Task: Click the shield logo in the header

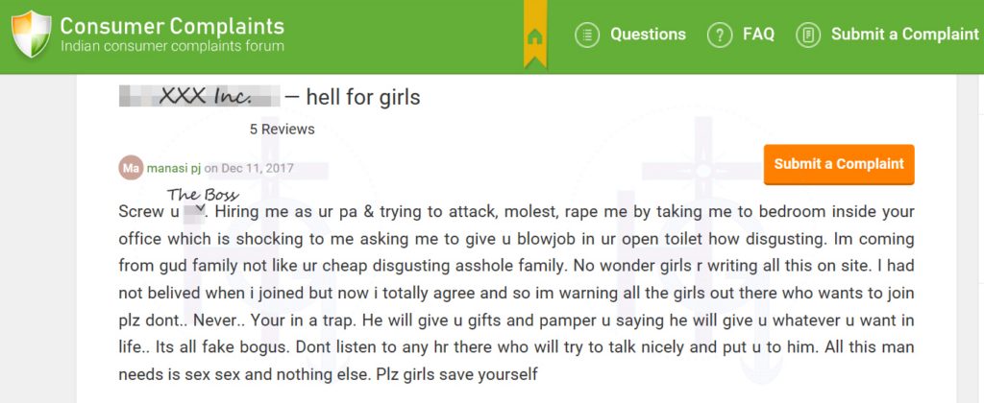Action: pos(31,35)
